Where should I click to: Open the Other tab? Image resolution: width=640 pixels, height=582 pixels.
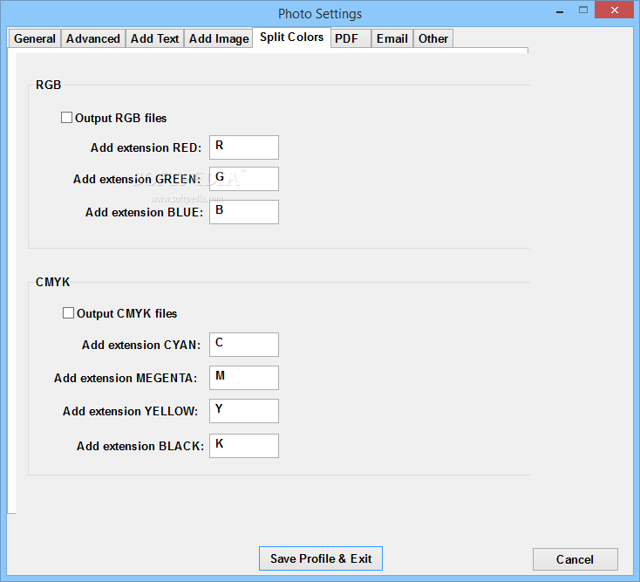pyautogui.click(x=433, y=38)
